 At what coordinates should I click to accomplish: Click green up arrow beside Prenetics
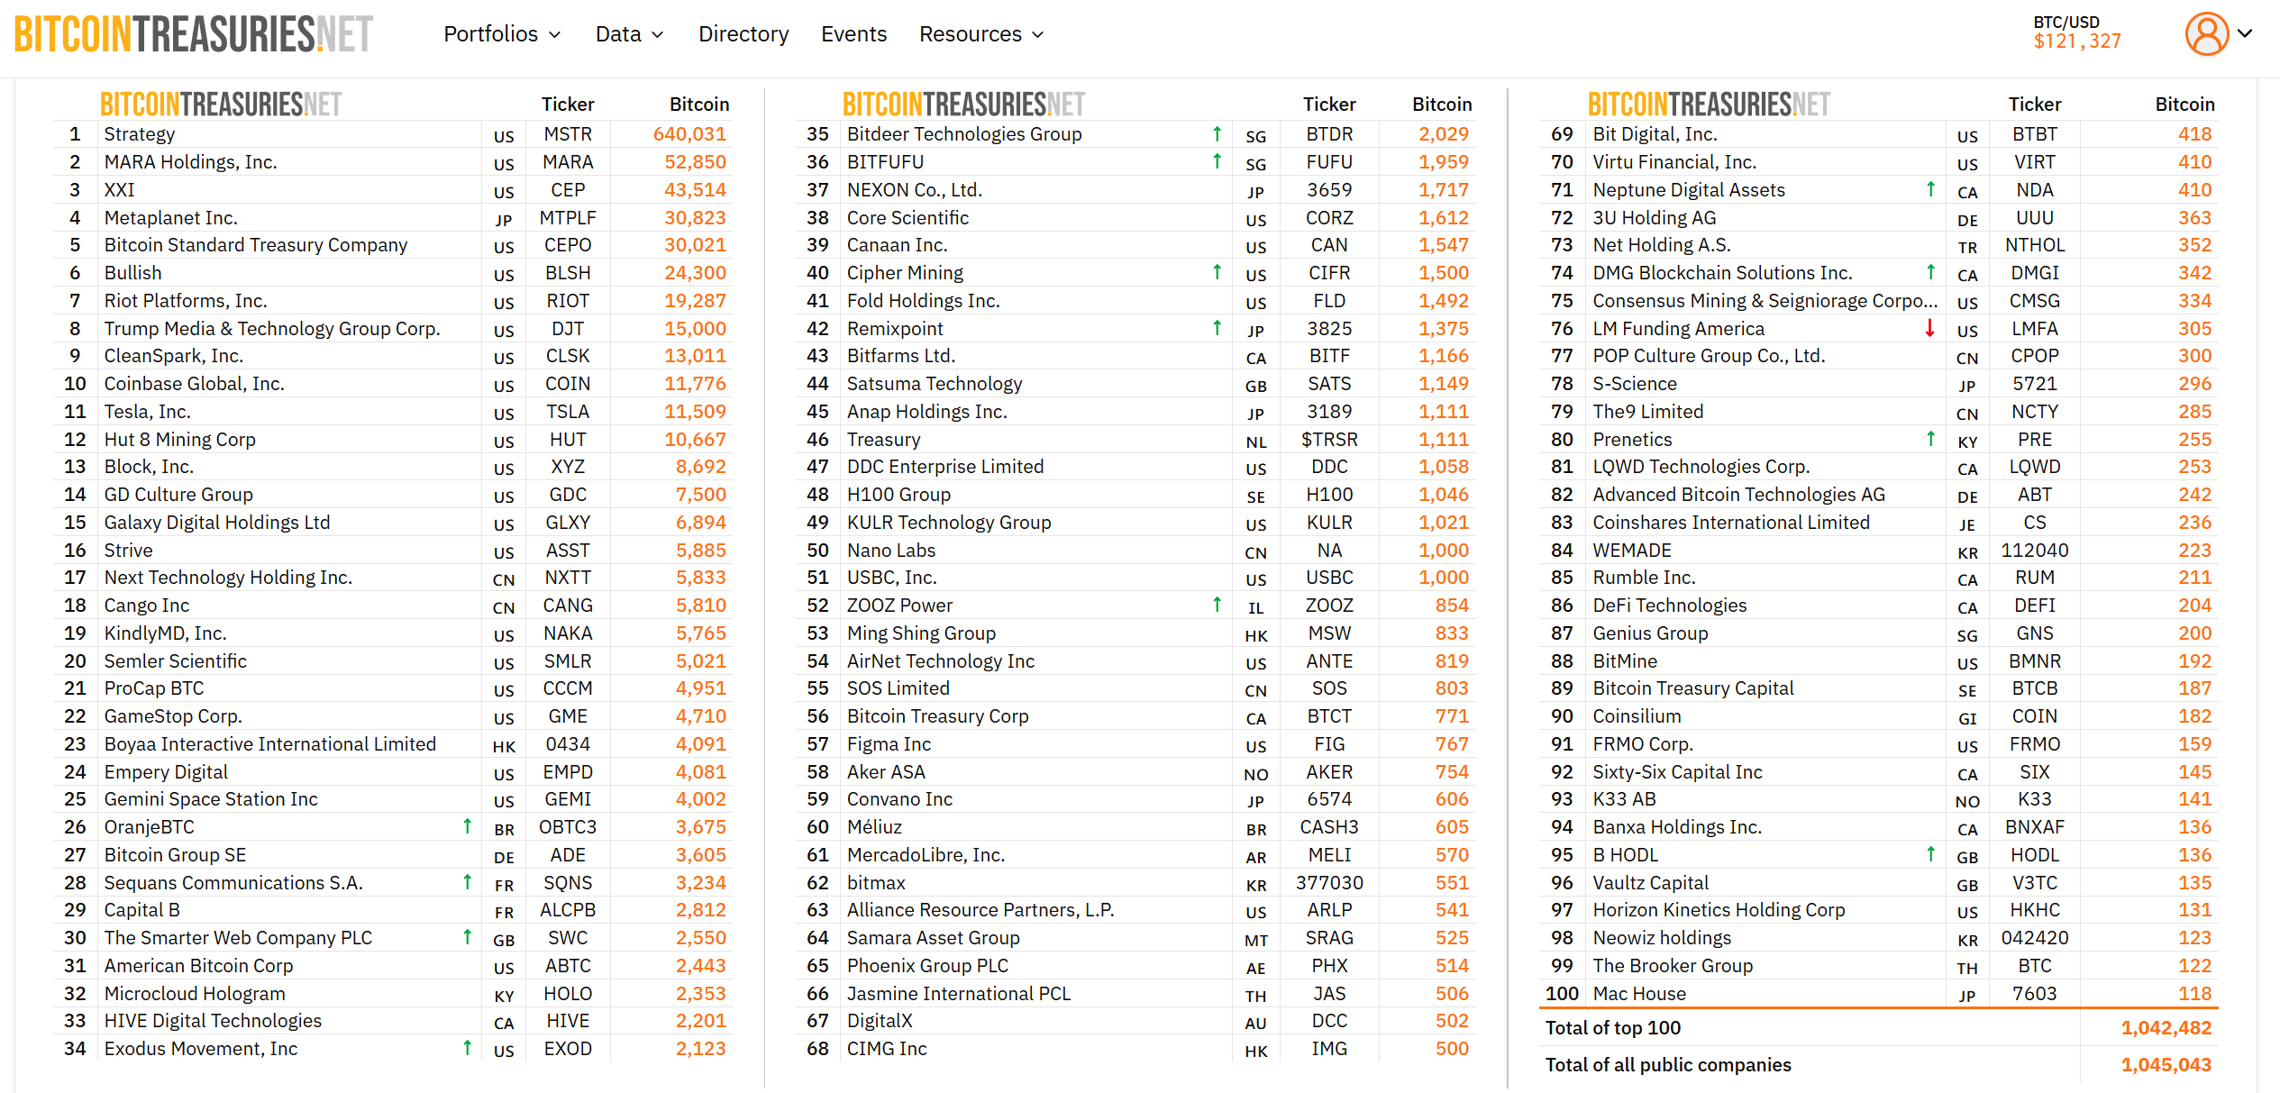[1929, 439]
